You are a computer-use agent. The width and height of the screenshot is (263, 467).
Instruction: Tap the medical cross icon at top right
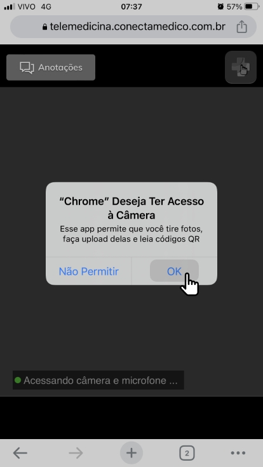tap(241, 67)
